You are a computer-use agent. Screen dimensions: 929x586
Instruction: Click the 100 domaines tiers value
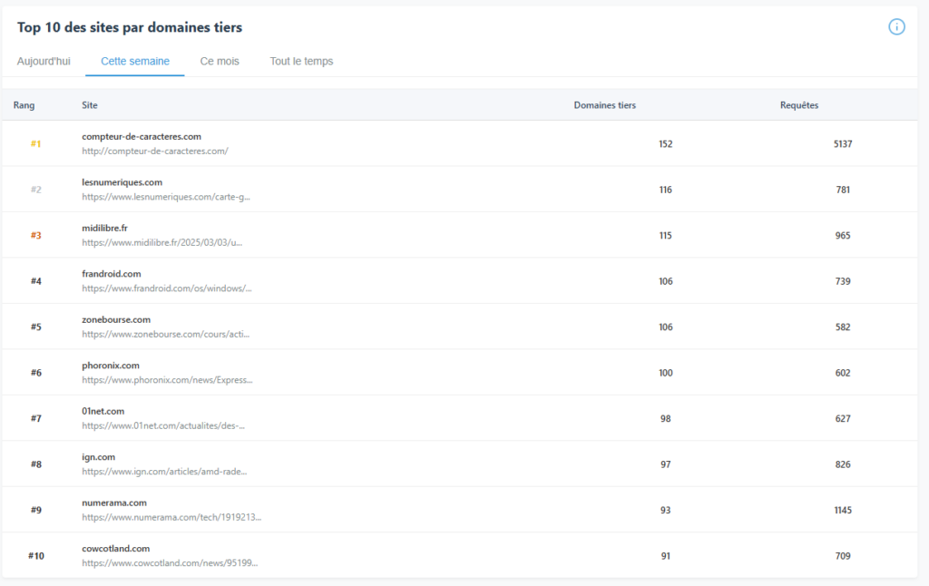(665, 373)
